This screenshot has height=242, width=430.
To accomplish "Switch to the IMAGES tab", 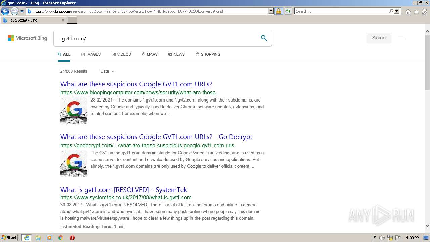I will (91, 54).
